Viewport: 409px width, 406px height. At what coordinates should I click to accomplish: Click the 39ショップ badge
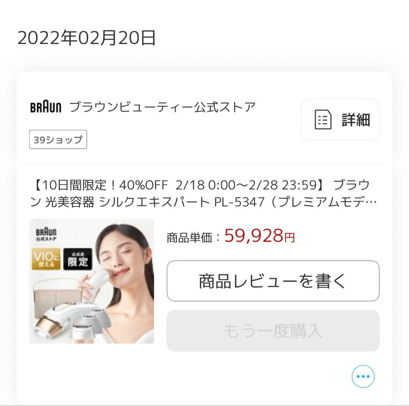58,139
